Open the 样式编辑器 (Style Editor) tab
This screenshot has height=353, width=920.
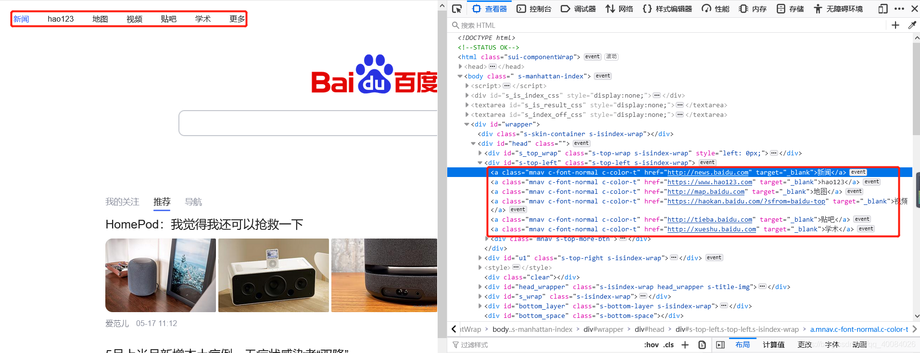pos(668,9)
